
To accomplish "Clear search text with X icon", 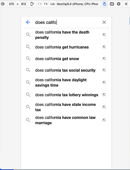I will (x=104, y=22).
